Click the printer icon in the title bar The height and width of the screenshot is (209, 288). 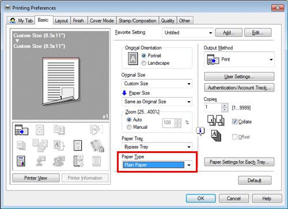pos(7,8)
